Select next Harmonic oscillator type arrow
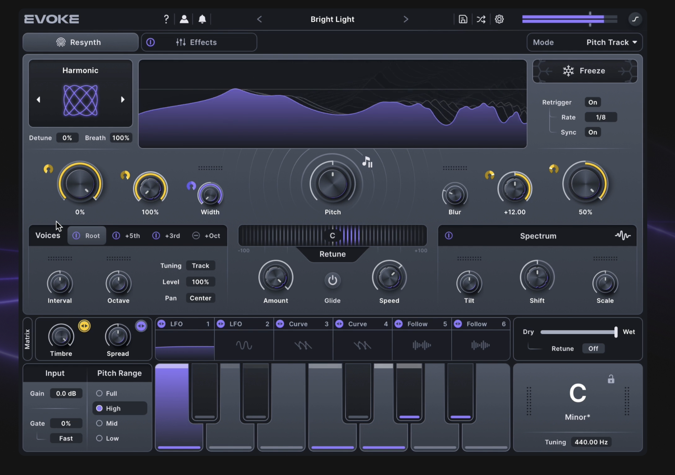Screen dimensions: 675x475 122,100
